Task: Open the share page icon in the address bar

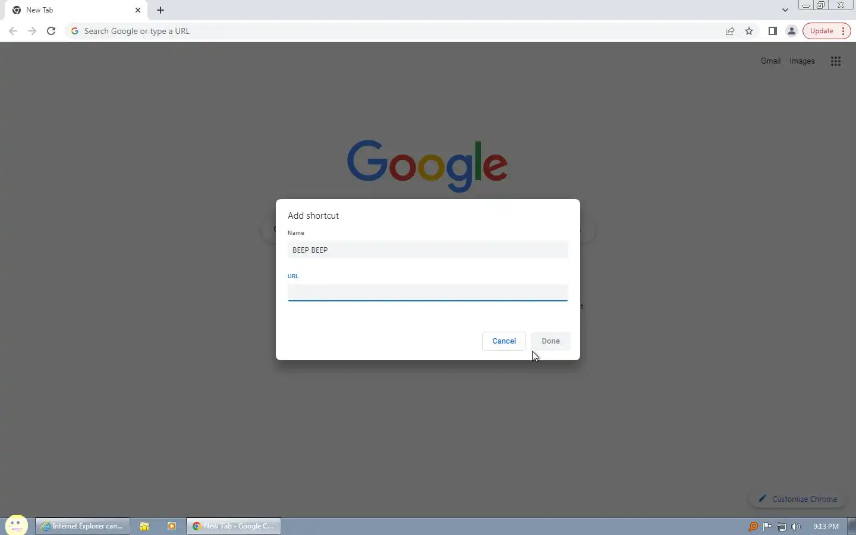Action: coord(730,32)
